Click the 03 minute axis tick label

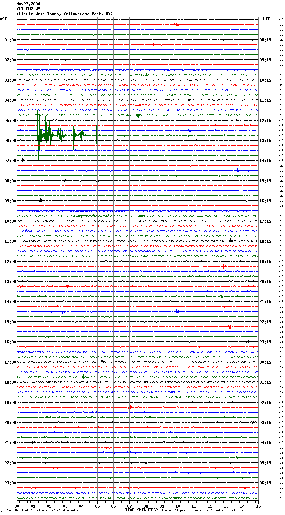pyautogui.click(x=65, y=506)
